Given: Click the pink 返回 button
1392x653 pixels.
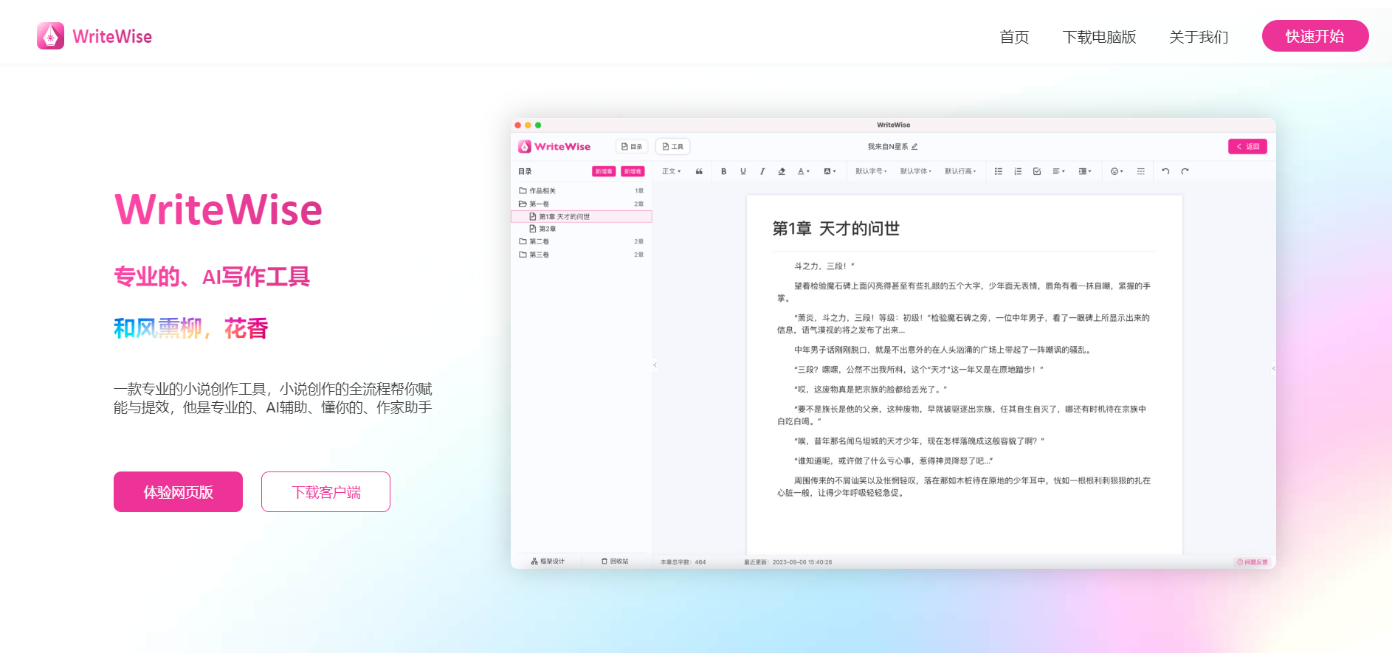Looking at the screenshot, I should click(1247, 146).
